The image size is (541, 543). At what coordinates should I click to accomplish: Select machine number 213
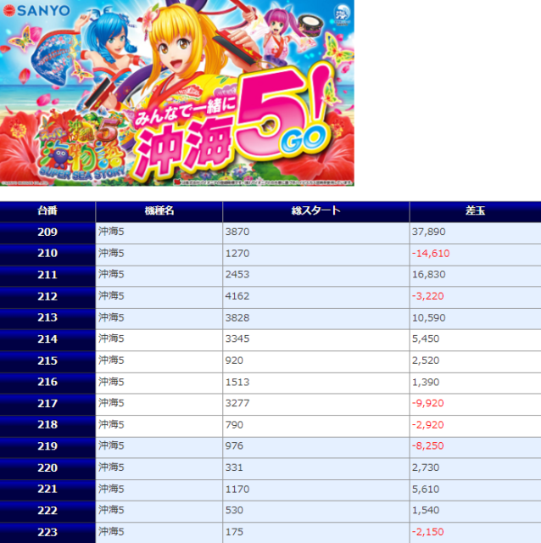pyautogui.click(x=47, y=318)
